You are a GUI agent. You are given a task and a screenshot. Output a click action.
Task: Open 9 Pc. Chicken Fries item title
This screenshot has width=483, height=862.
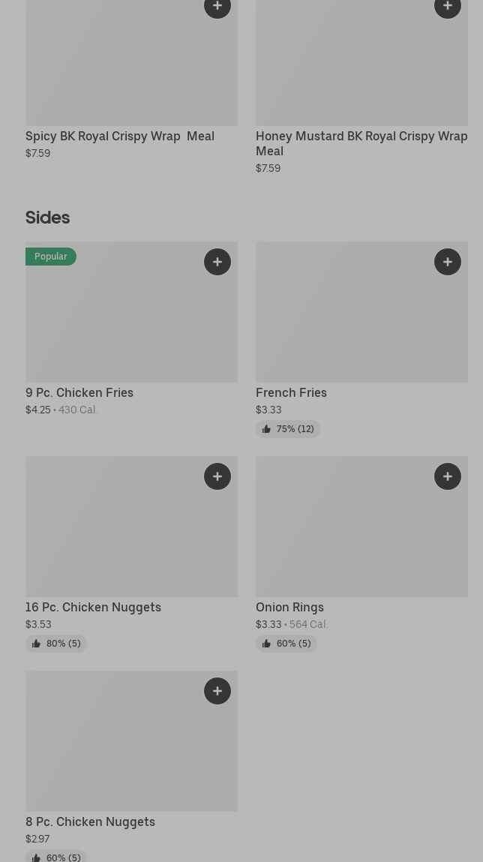(x=79, y=392)
